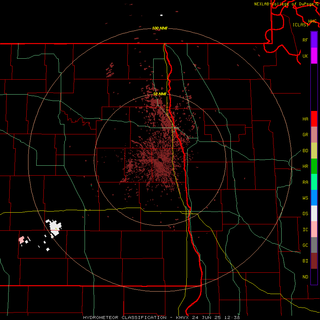This screenshot has width=320, height=320.
Task: Click the GC gray legend swatch
Action: click(x=314, y=245)
